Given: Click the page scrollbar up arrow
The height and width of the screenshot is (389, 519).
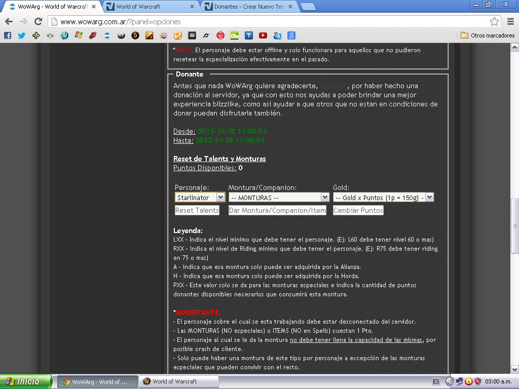Looking at the screenshot, I should [x=515, y=48].
